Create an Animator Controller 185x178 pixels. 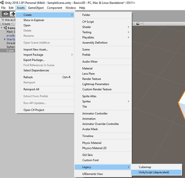coord(103,114)
